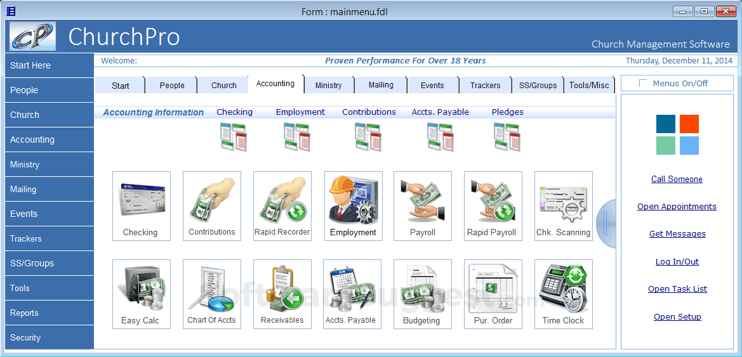
Task: Open the Accts. Payable calendar icon
Action: [352, 294]
